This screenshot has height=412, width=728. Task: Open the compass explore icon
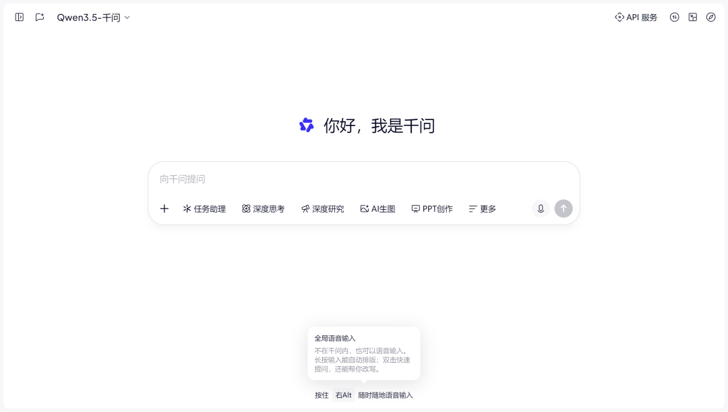[711, 17]
